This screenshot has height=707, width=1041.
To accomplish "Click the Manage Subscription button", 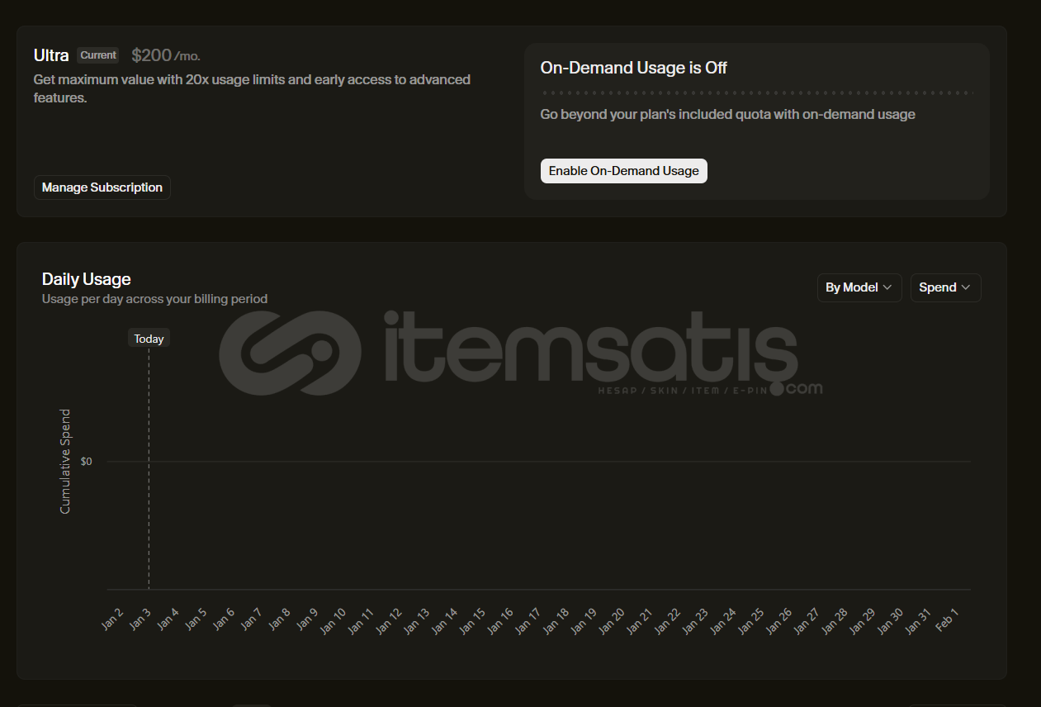I will (102, 187).
